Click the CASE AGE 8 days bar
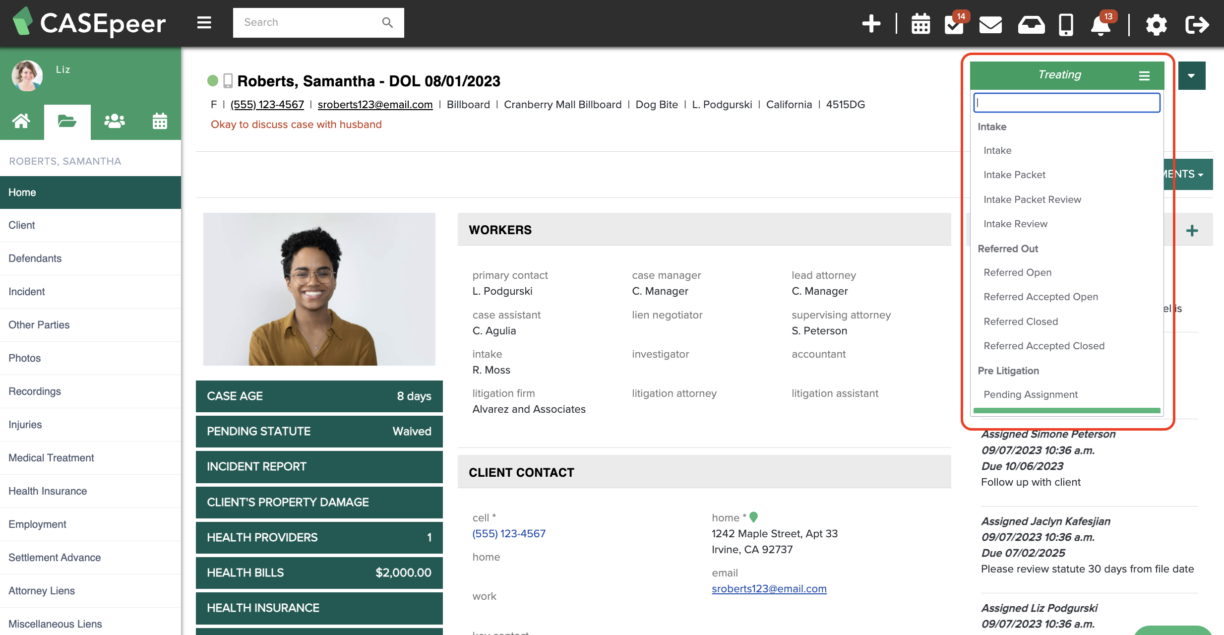Screen dimensions: 1224x635 point(319,396)
